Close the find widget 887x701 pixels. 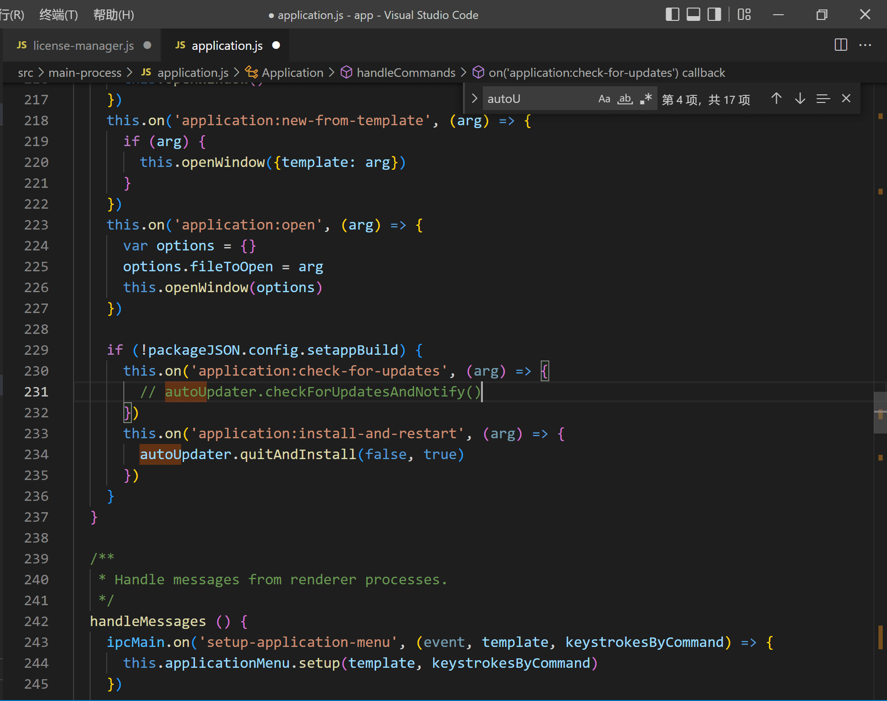pyautogui.click(x=846, y=99)
